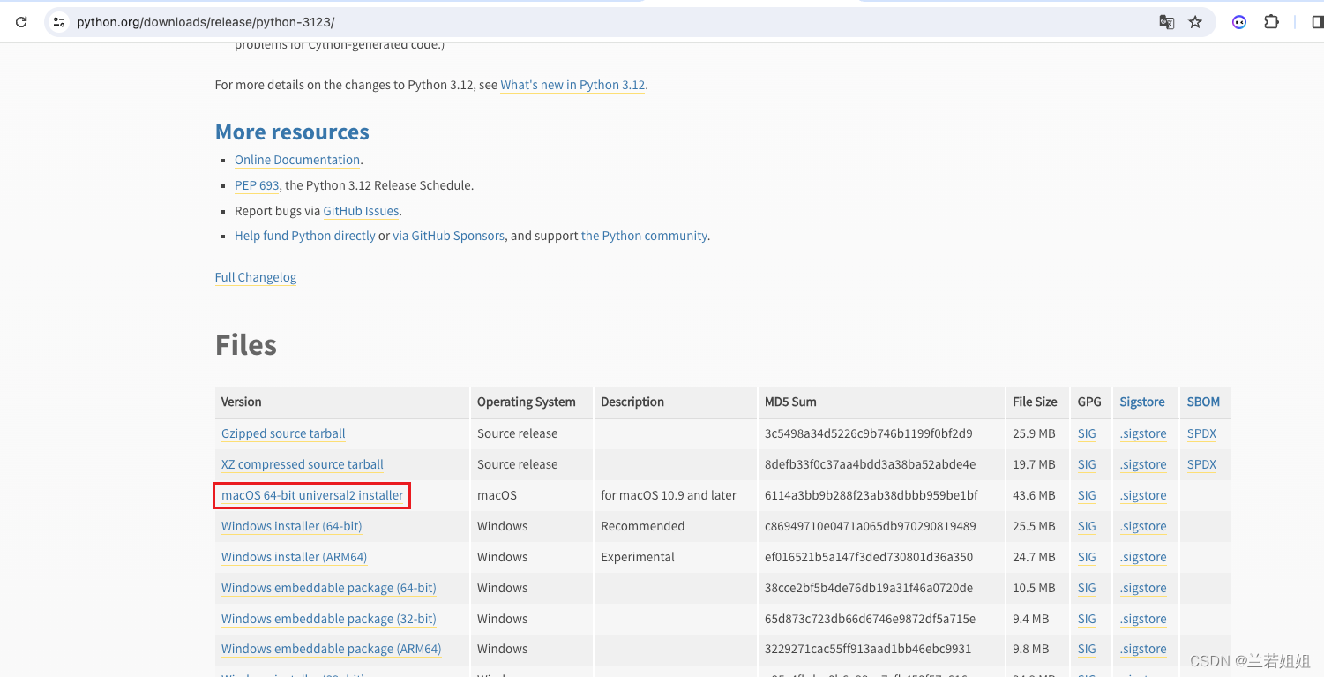Click SPDX link for Gzipped source tarball
Viewport: 1324px width, 677px height.
tap(1201, 433)
